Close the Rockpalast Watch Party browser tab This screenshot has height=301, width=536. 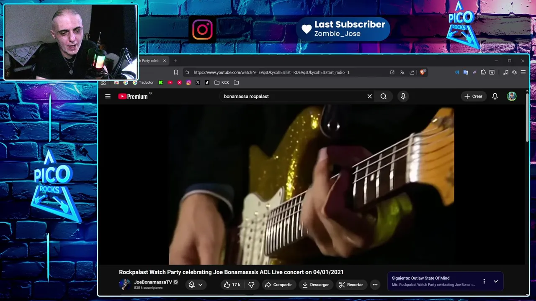[164, 61]
